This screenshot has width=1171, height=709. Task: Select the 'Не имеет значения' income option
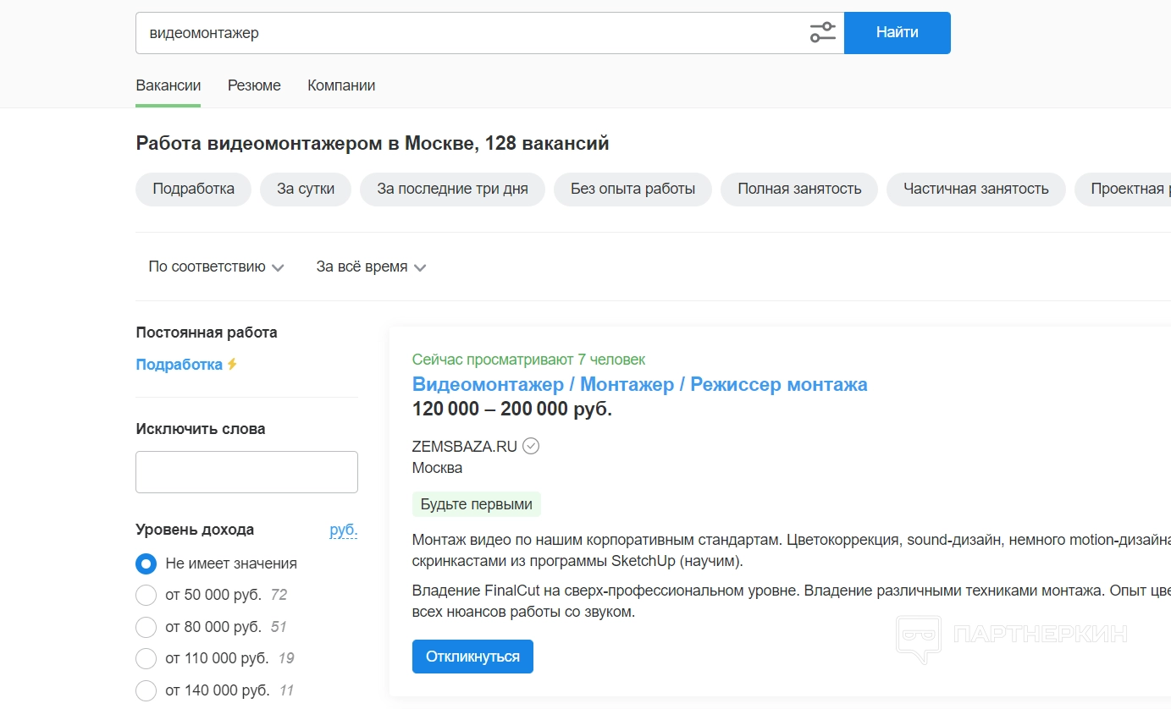tap(146, 563)
